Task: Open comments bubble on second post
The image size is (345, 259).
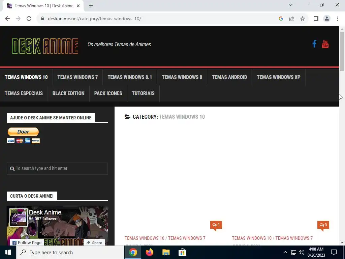Action: (323, 225)
